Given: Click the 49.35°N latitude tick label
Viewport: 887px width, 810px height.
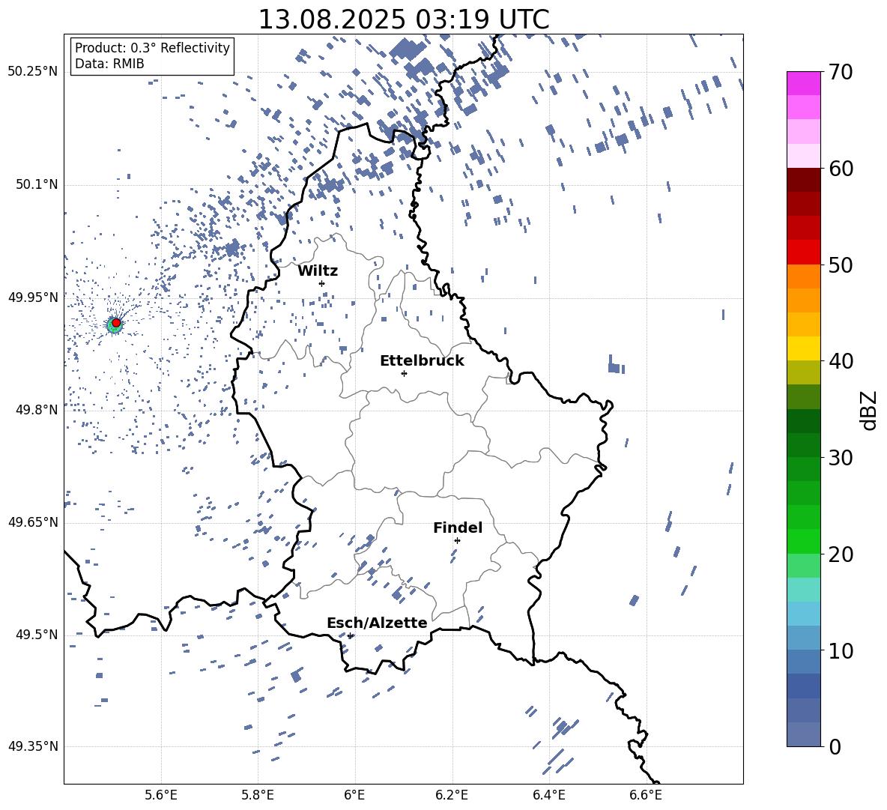Looking at the screenshot, I should (x=33, y=746).
